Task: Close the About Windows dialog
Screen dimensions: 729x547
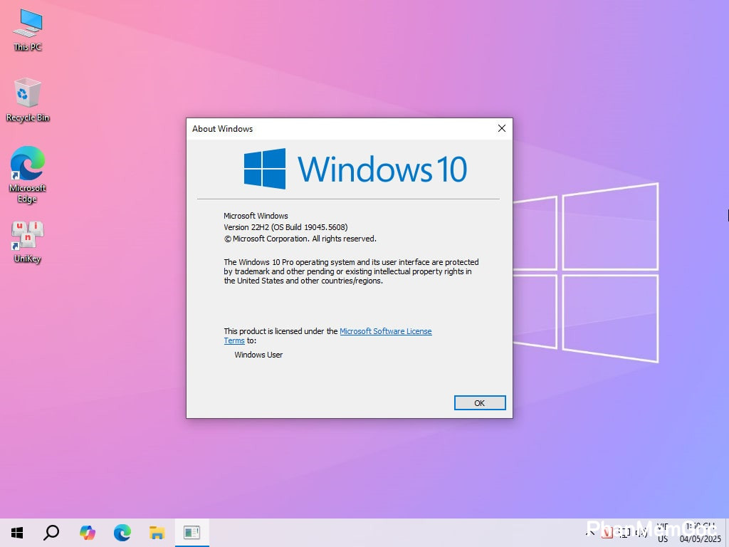Action: (501, 128)
